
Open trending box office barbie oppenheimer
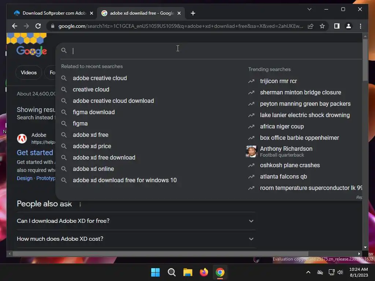[300, 138]
